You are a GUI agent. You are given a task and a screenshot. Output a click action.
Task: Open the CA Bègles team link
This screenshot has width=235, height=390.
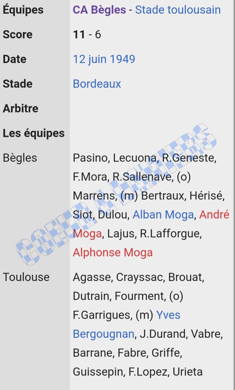99,10
